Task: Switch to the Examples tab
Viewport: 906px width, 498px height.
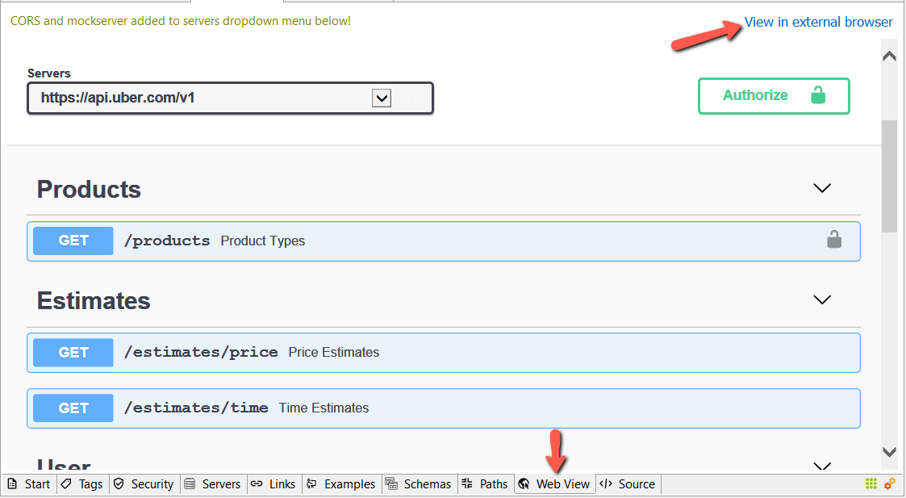Action: click(341, 484)
